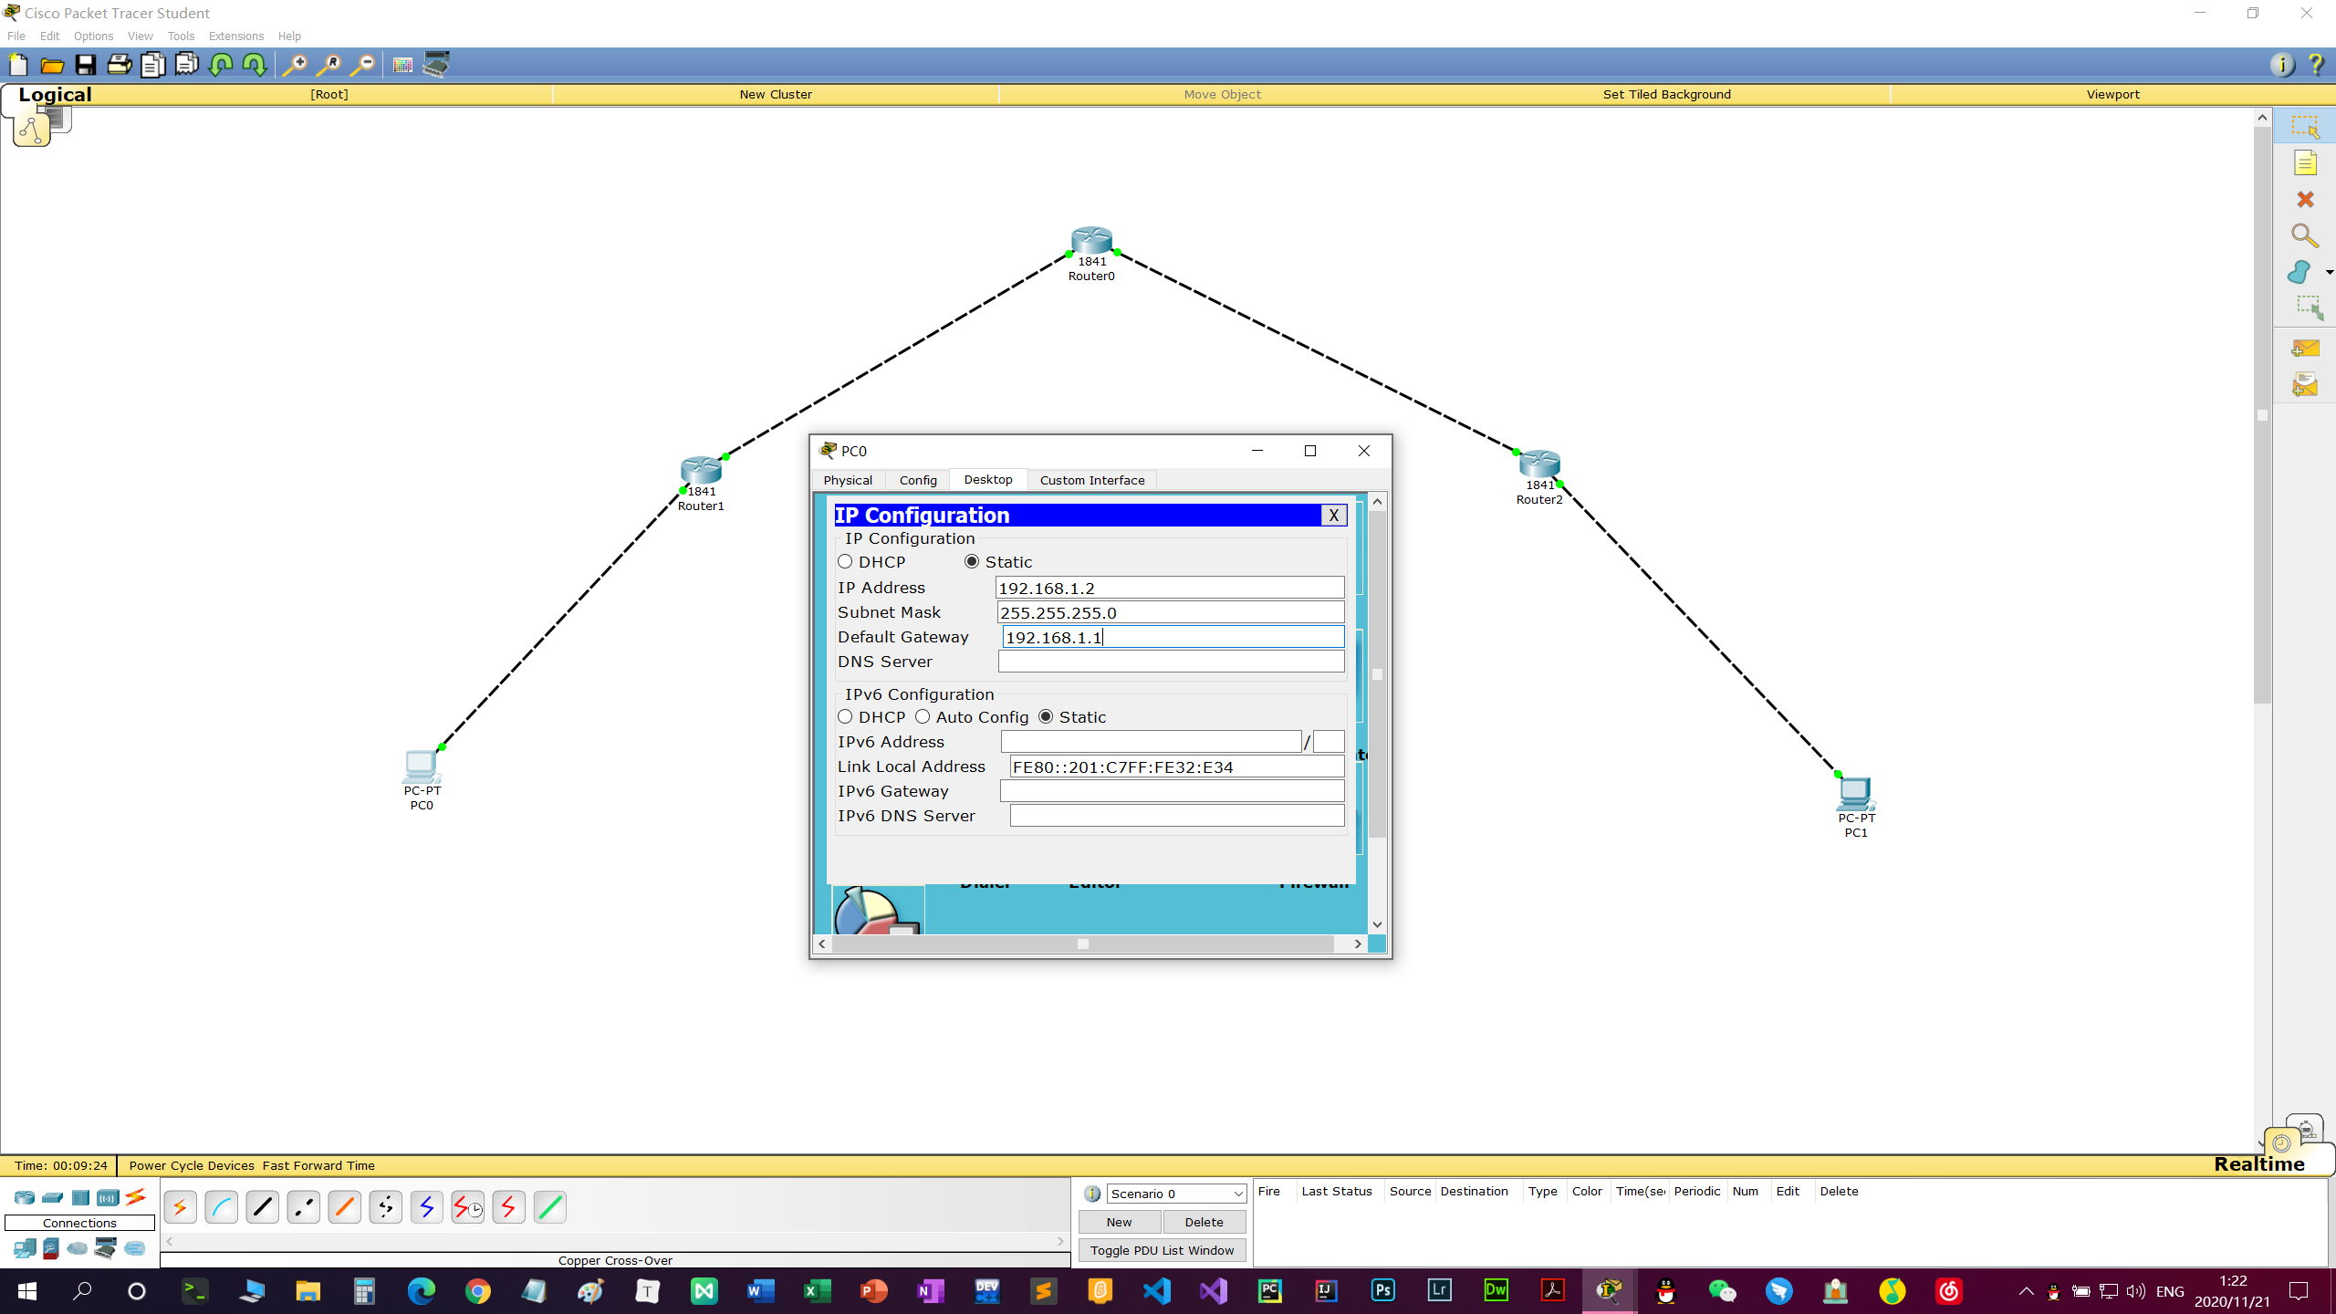Open the Extensions menu

[x=235, y=36]
